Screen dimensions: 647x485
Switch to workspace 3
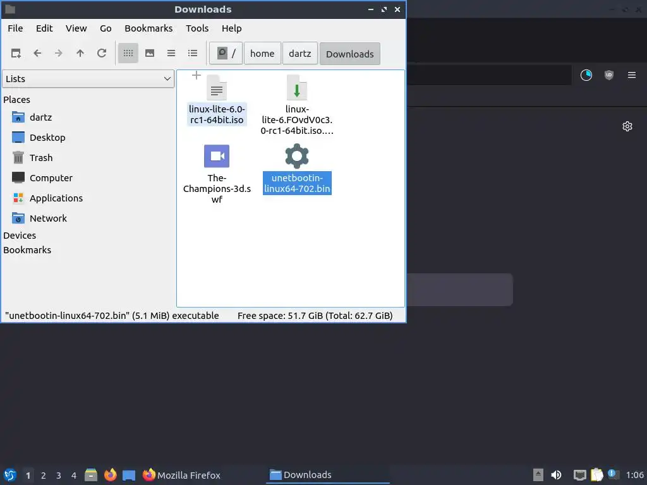[x=59, y=476]
